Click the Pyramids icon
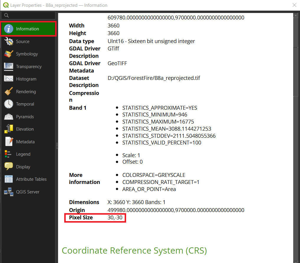The height and width of the screenshot is (263, 300). [x=9, y=117]
